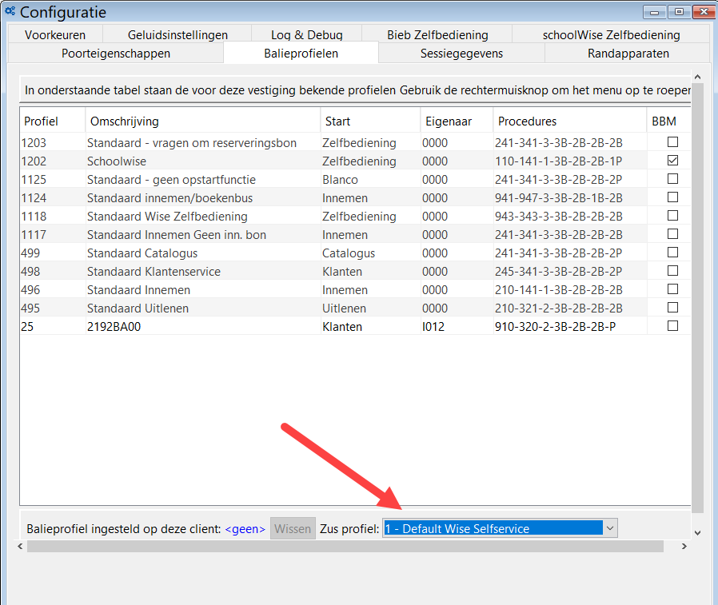The image size is (718, 605).
Task: Enable BBM checkbox for profile 1203
Action: coord(672,142)
